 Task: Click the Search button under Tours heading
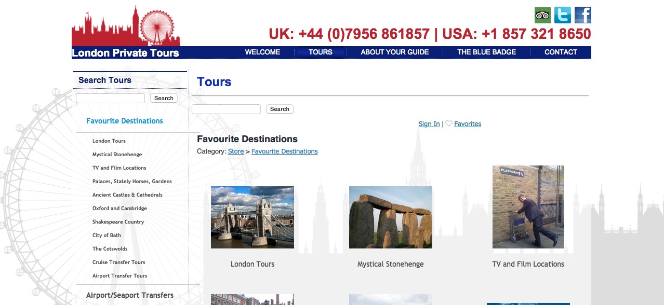pos(280,109)
